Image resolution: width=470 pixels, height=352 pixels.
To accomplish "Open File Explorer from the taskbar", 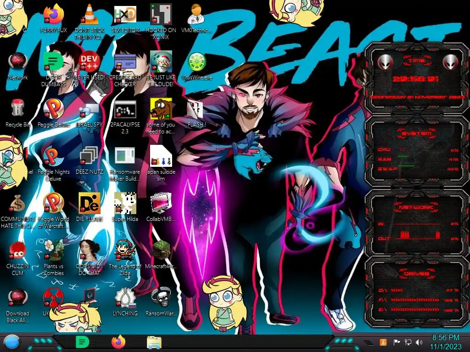I will (x=154, y=342).
